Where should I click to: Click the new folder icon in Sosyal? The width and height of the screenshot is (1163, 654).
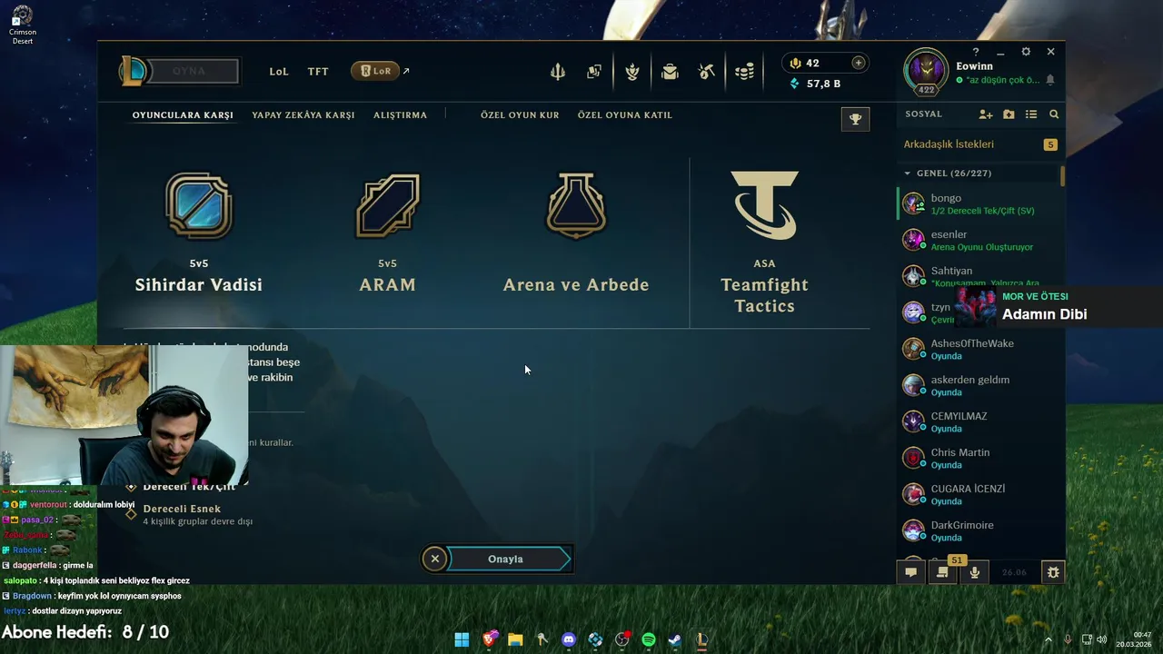tap(1009, 114)
